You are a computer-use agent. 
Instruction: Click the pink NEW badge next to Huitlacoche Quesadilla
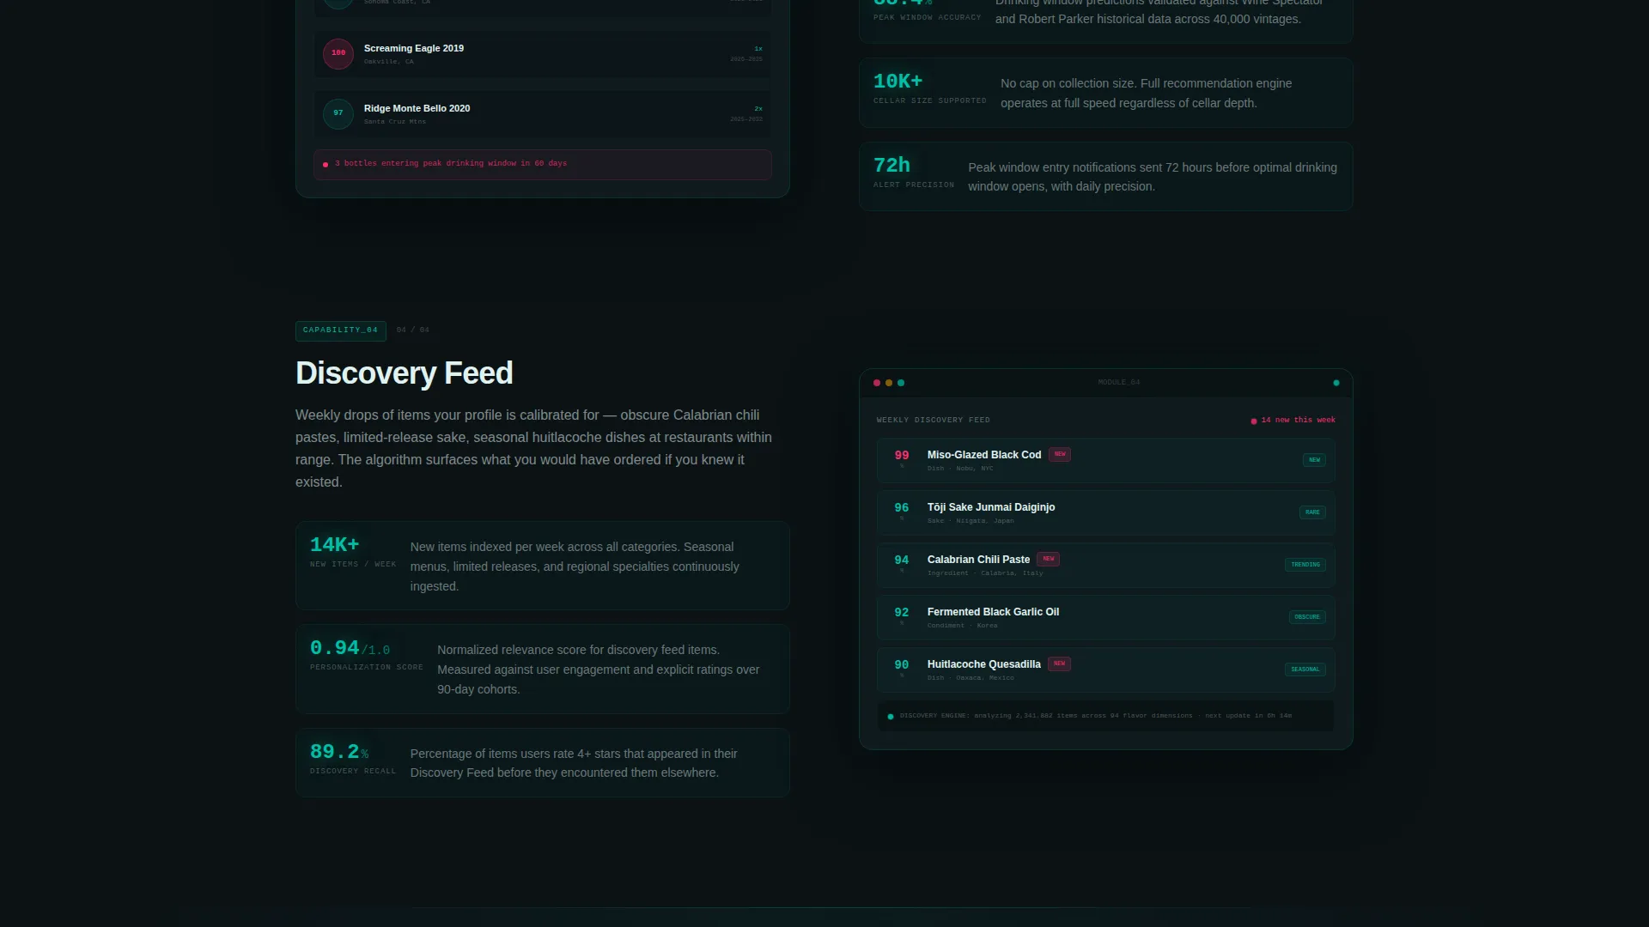coord(1059,663)
